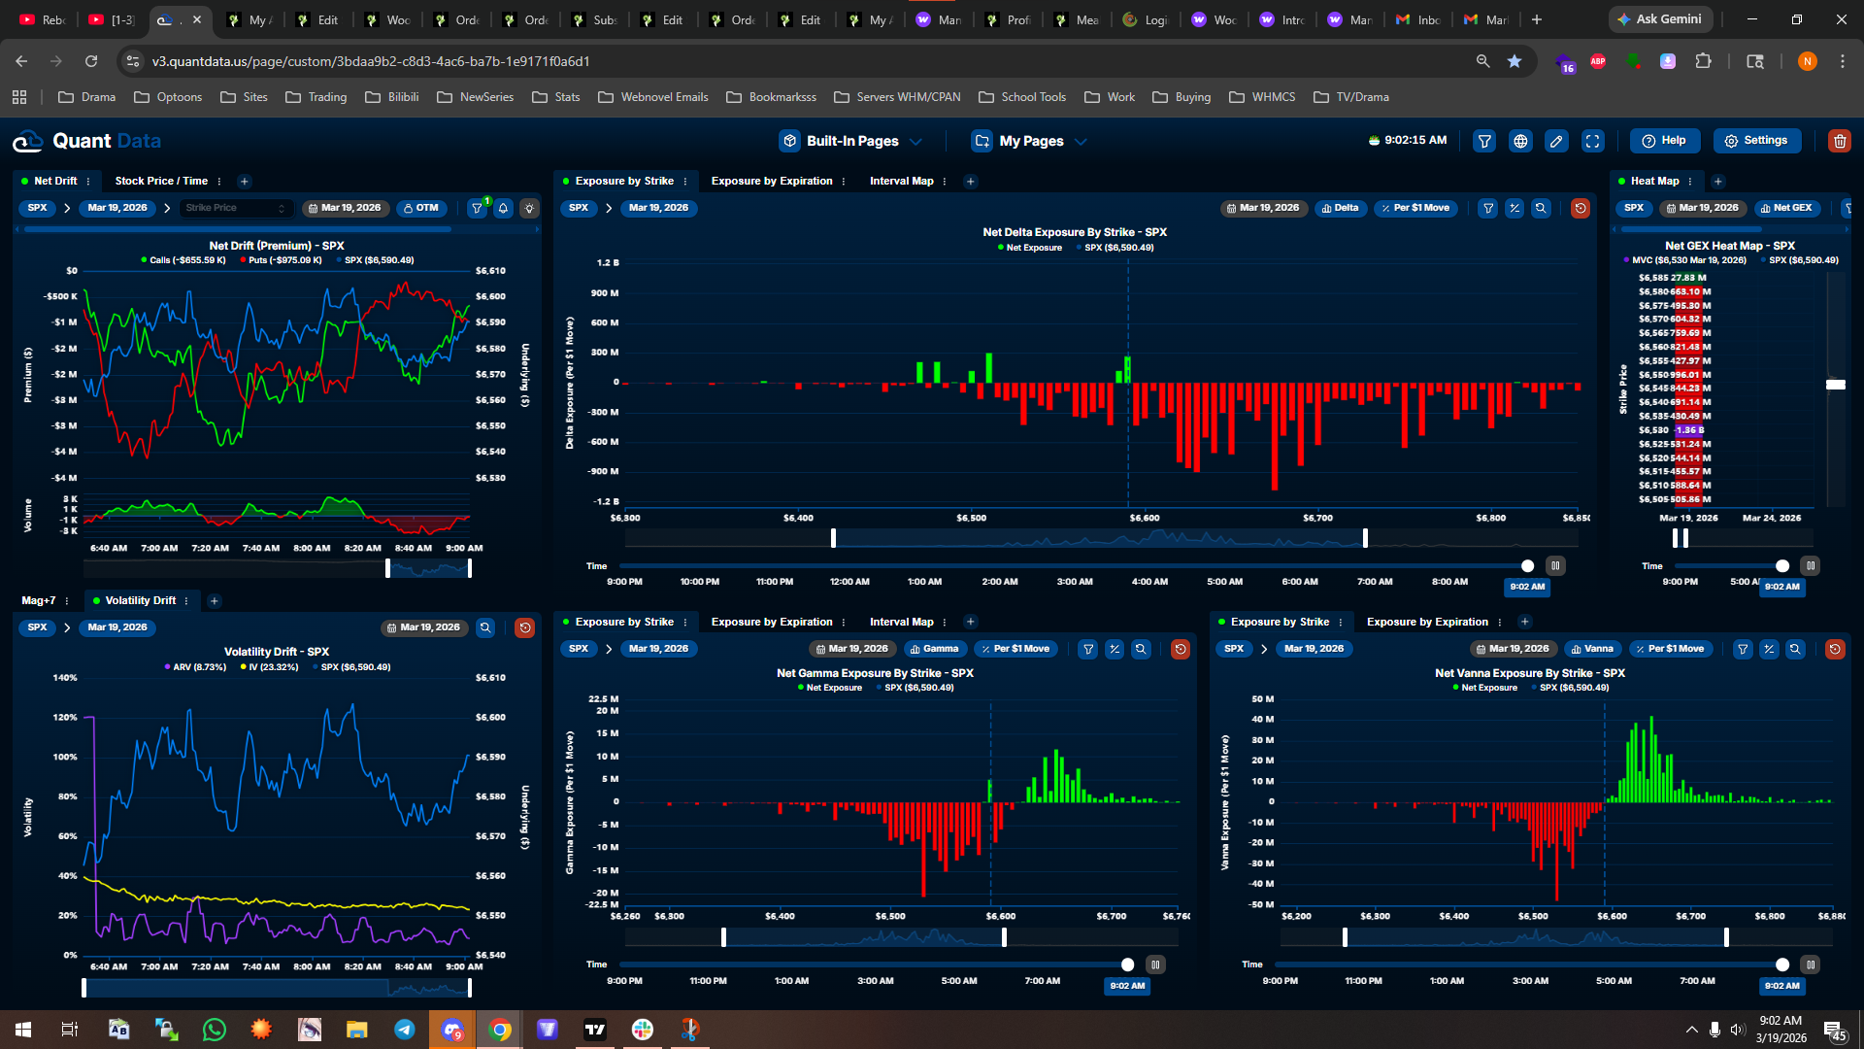Image resolution: width=1864 pixels, height=1049 pixels.
Task: Click the pencil edit page icon
Action: coord(1556,142)
